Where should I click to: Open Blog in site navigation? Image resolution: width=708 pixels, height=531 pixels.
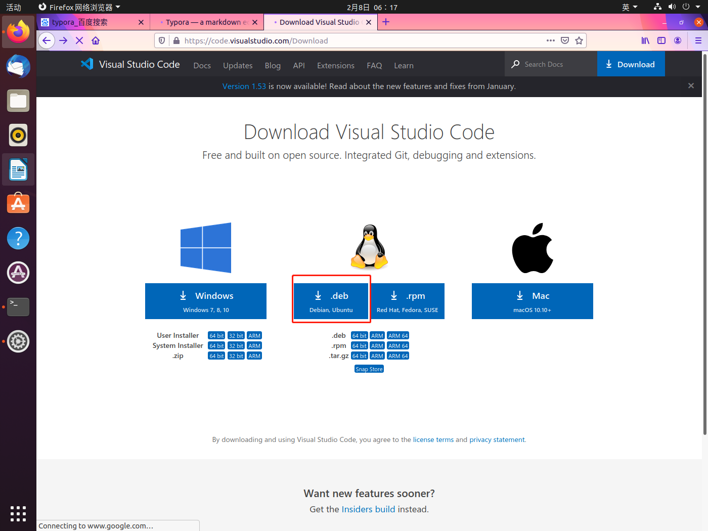[x=273, y=66]
